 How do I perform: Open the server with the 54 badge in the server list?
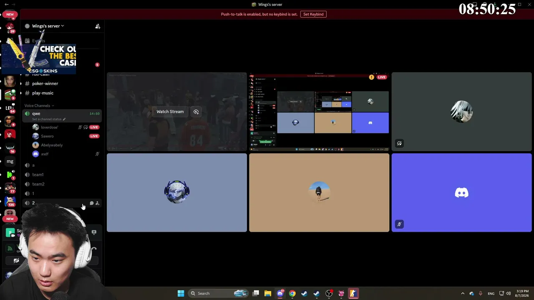(10, 107)
